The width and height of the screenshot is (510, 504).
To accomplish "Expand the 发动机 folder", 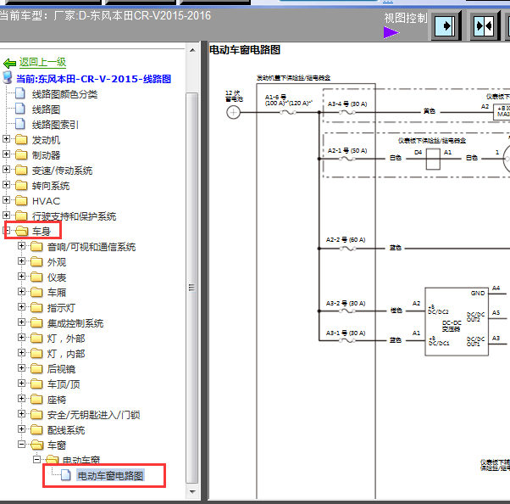I will 6,139.
